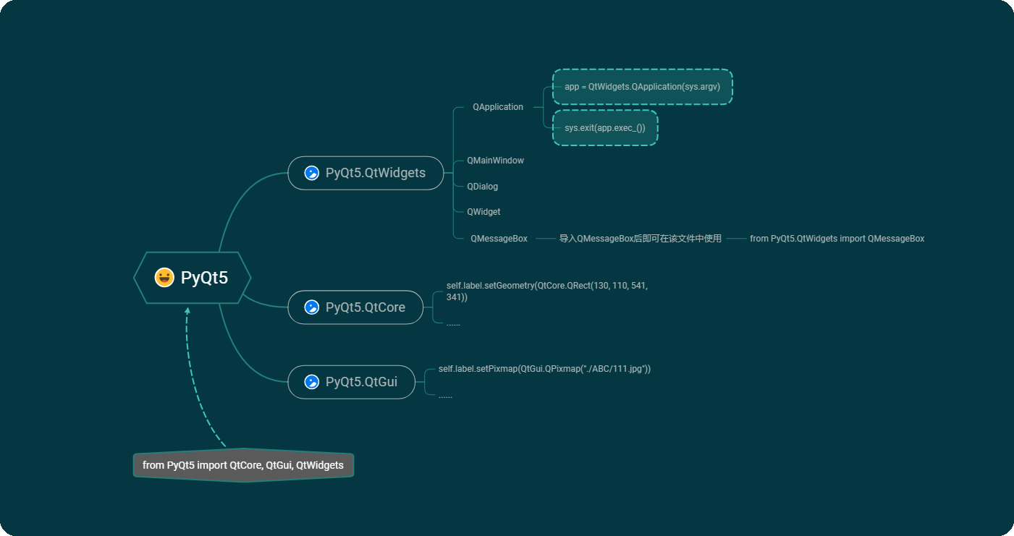Click the image icon in PyQt5.QtCore node
This screenshot has width=1014, height=536.
(312, 307)
